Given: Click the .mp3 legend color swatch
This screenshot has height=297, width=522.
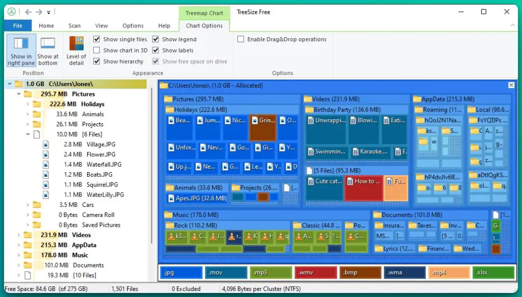Looking at the screenshot, I should 271,273.
